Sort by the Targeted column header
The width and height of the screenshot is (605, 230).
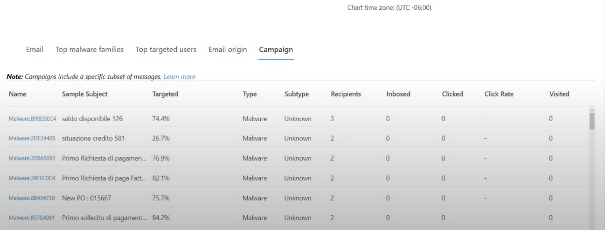click(165, 94)
